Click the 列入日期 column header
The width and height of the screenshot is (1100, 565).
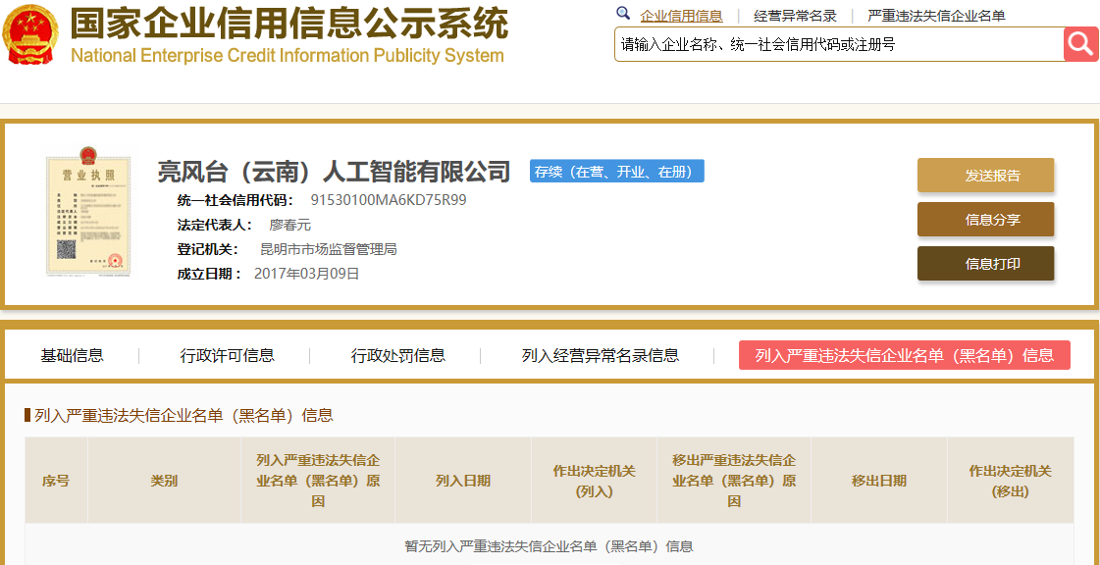[463, 481]
